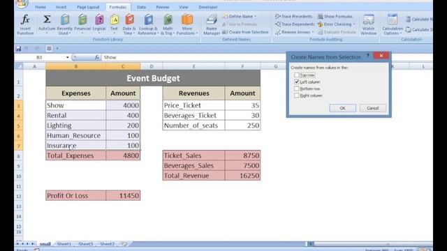Click Create from Selection
Image resolution: width=447 pixels, height=251 pixels.
point(245,32)
